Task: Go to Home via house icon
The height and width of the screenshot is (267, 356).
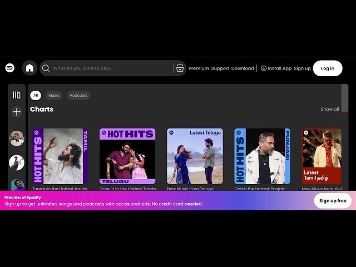Action: [29, 68]
